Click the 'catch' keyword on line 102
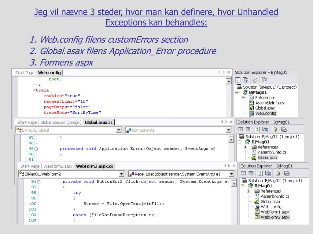Viewport: 313px width, 234px height. tap(79, 215)
